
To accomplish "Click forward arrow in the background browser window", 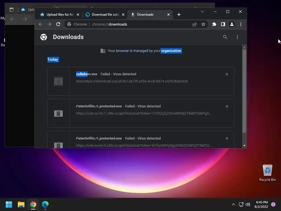I will pos(24,19).
